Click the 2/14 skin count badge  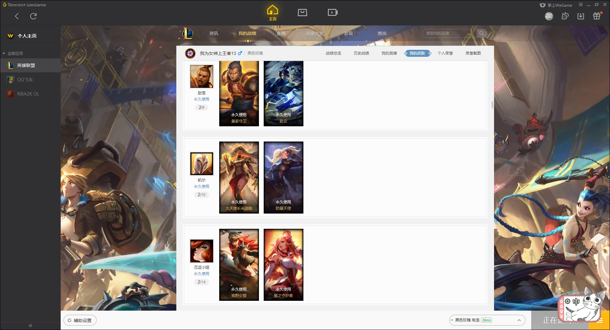(x=201, y=282)
